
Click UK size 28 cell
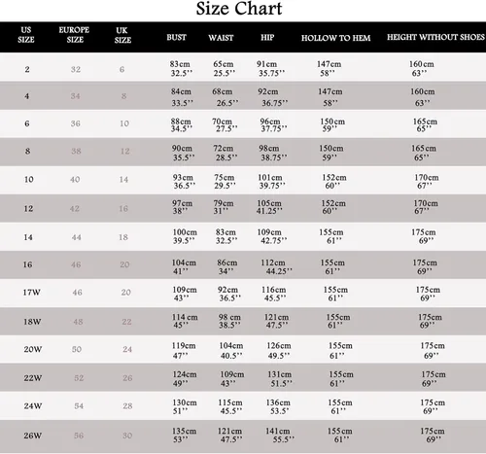pyautogui.click(x=127, y=405)
